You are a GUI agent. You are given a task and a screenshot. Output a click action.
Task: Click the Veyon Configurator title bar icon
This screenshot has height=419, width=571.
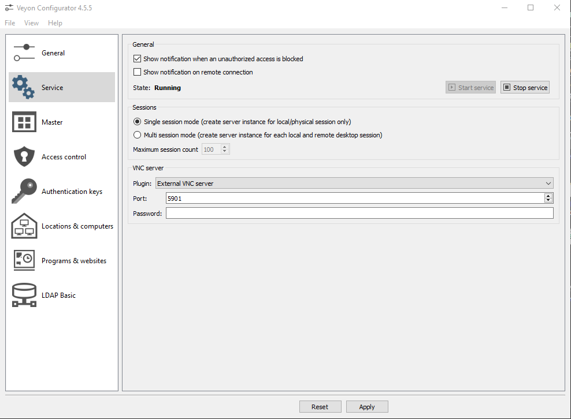[x=9, y=8]
